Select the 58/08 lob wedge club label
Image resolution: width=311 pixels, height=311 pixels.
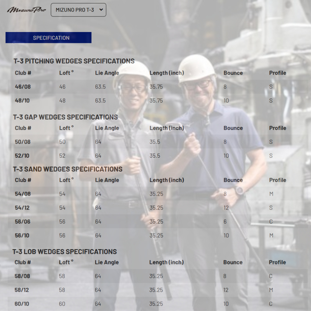[22, 276]
